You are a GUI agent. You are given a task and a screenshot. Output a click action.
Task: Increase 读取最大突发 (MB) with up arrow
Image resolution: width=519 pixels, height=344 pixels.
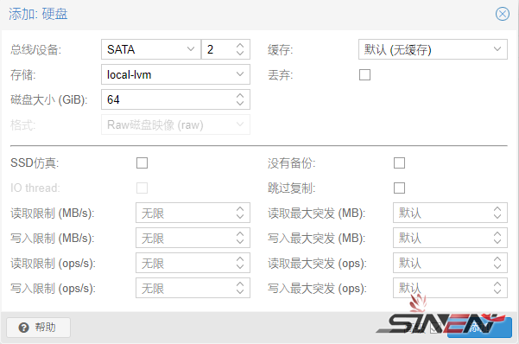497,209
